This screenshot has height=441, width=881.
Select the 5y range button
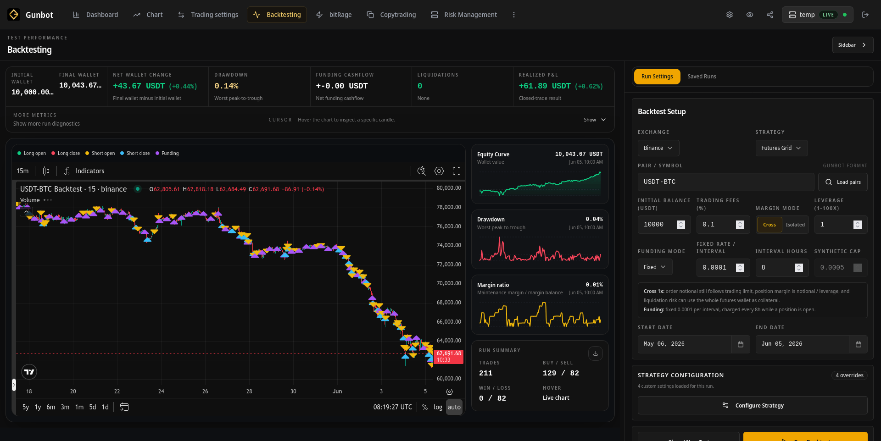point(26,407)
